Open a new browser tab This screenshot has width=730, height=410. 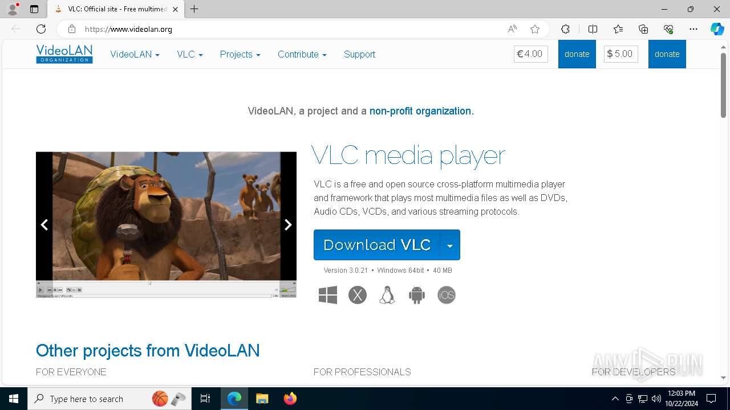pyautogui.click(x=194, y=9)
